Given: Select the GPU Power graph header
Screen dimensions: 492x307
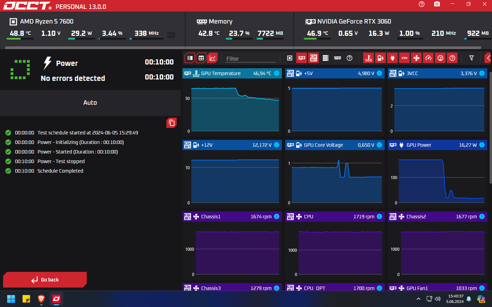Looking at the screenshot, I should tap(437, 145).
